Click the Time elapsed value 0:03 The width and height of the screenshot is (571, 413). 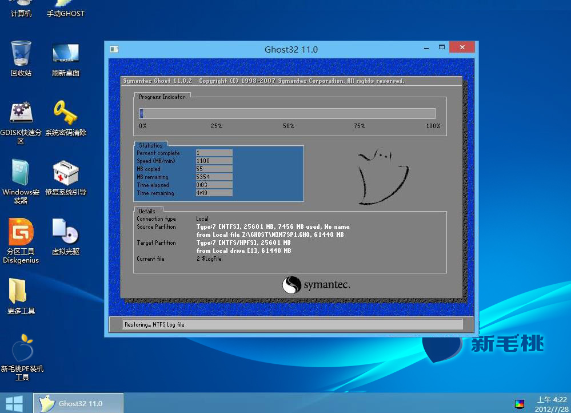pos(214,185)
